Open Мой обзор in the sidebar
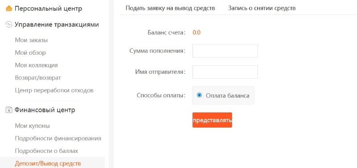Image resolution: width=357 pixels, height=168 pixels. pyautogui.click(x=30, y=53)
